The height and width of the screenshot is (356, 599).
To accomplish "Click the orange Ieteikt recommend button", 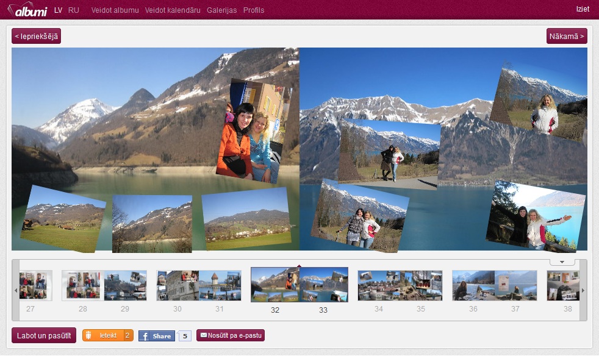I will point(108,335).
